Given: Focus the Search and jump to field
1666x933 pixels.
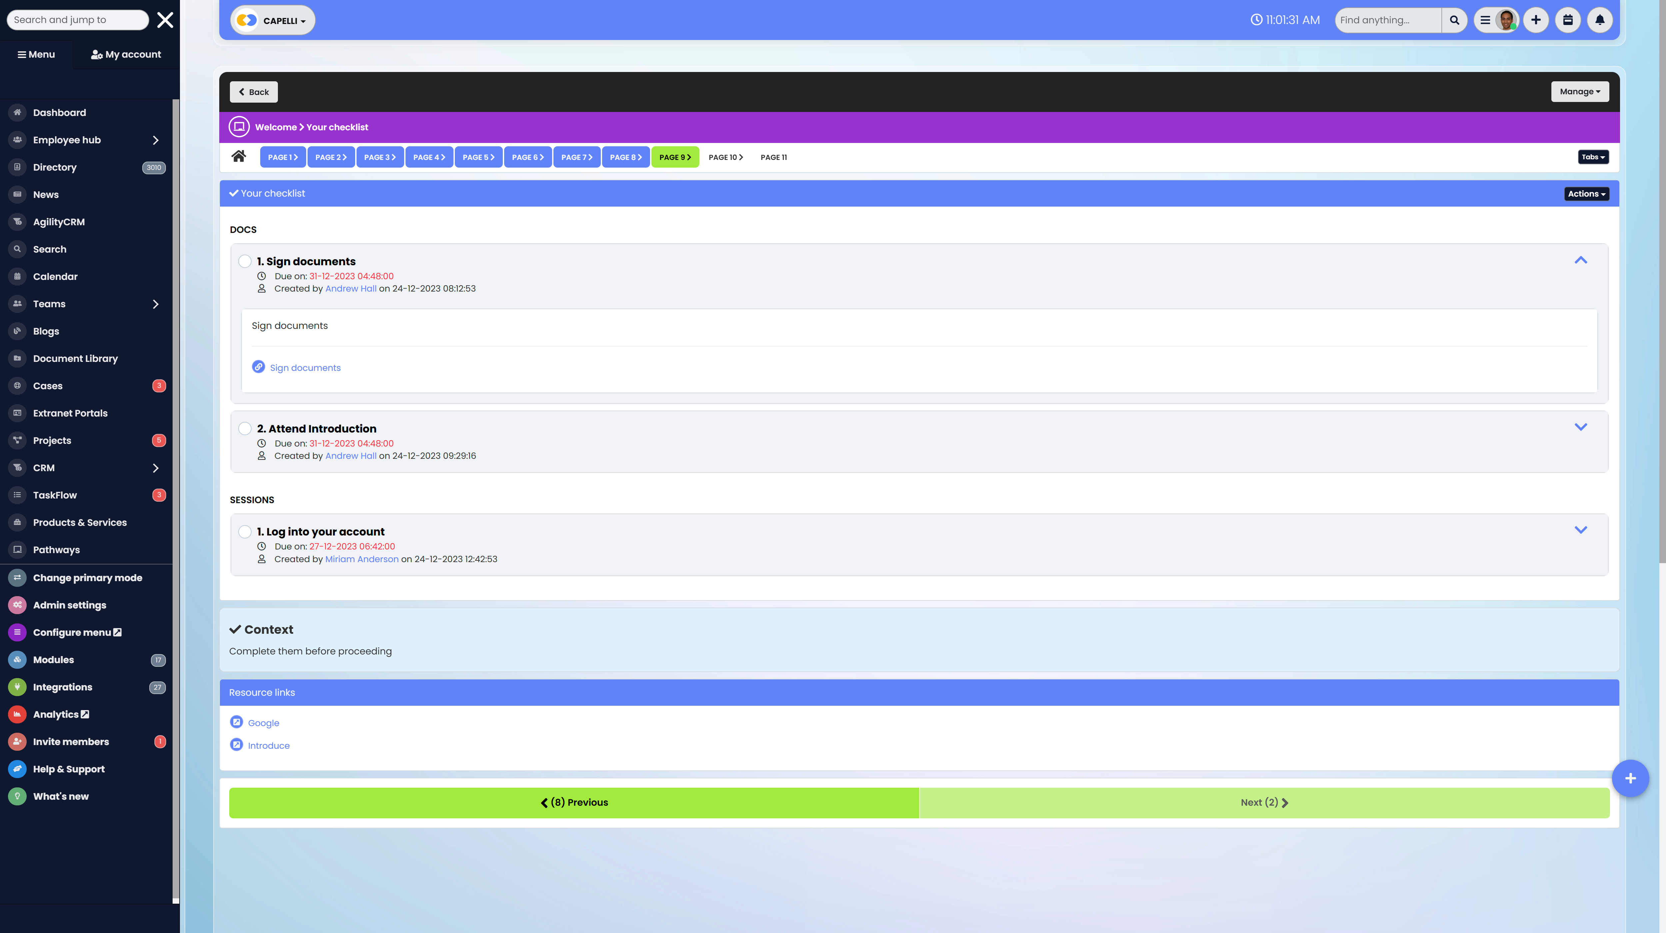Looking at the screenshot, I should pos(78,20).
